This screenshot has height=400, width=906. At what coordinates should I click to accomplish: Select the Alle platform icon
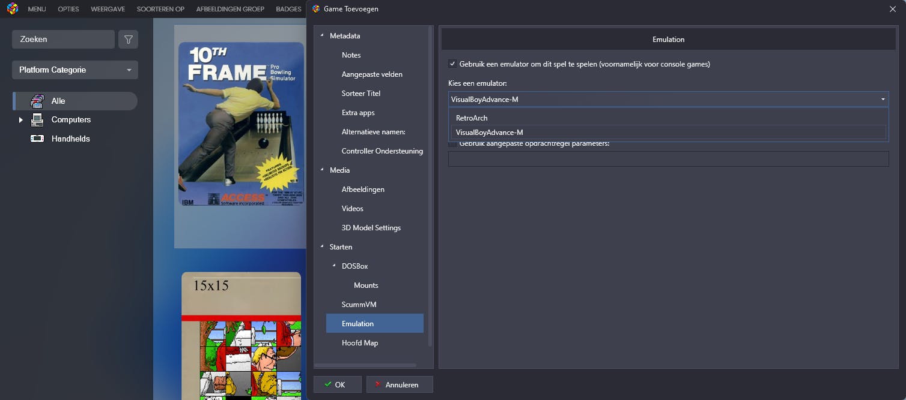click(x=37, y=101)
